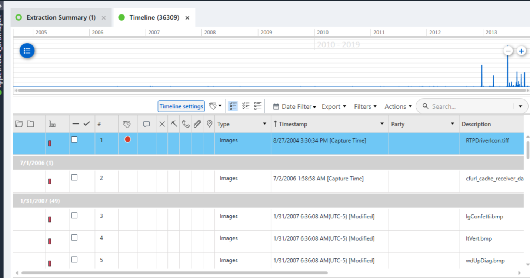Click the magnifier search icon
Screen dimensions: 530x278
(x=426, y=106)
